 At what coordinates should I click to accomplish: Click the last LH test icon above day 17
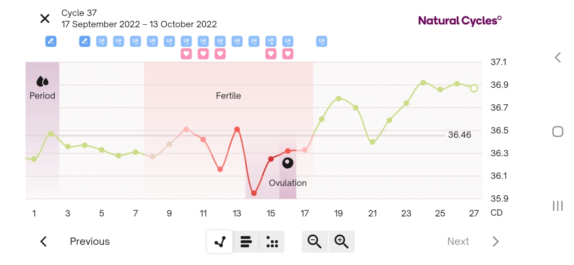321,41
